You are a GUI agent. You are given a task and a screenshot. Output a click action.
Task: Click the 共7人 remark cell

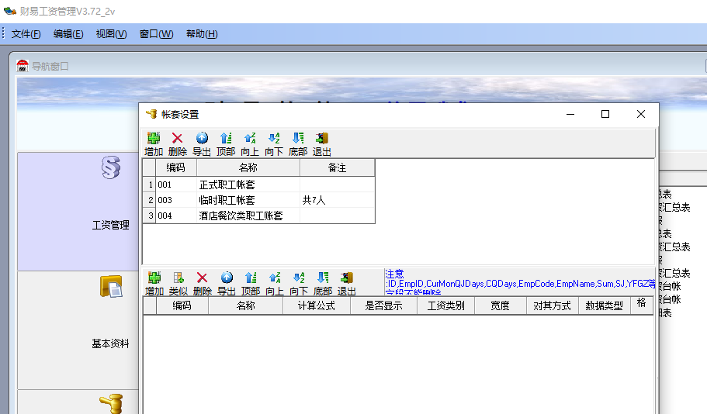[337, 200]
